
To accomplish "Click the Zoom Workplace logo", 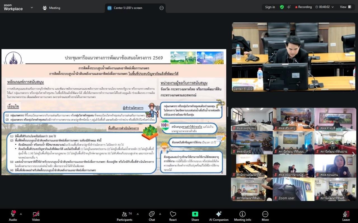I will [13, 8].
